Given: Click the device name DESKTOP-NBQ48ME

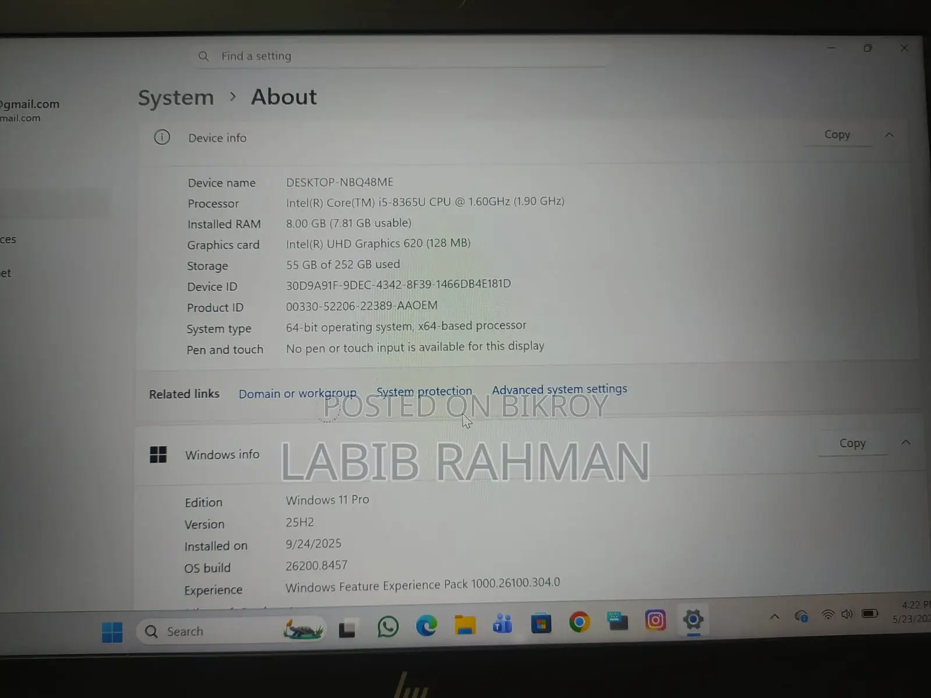Looking at the screenshot, I should pyautogui.click(x=340, y=182).
